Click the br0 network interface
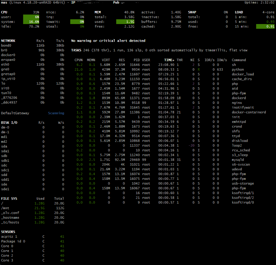The image size is (276, 265). pos(4,50)
